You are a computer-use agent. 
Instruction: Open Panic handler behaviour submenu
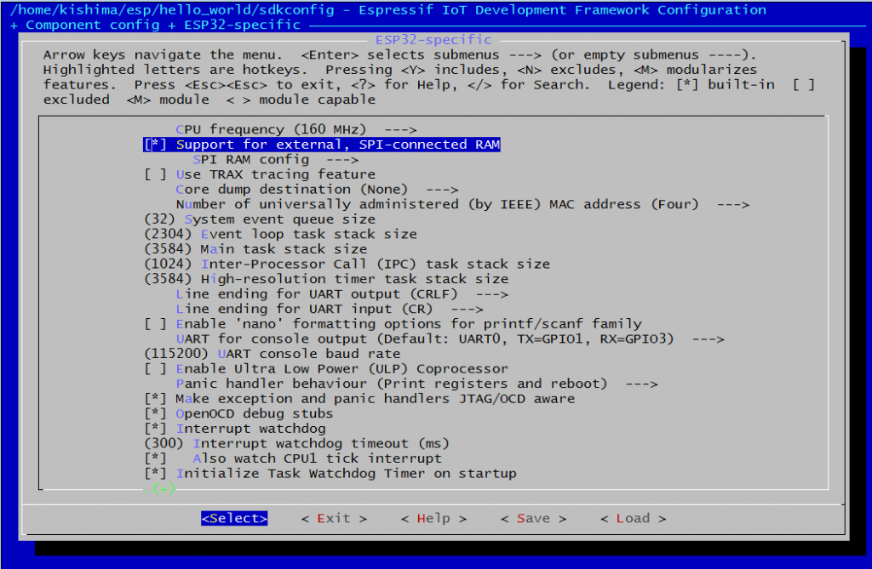coord(416,384)
